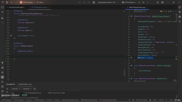
Task: Open the main hamburger menu
Action: tap(7, 2)
